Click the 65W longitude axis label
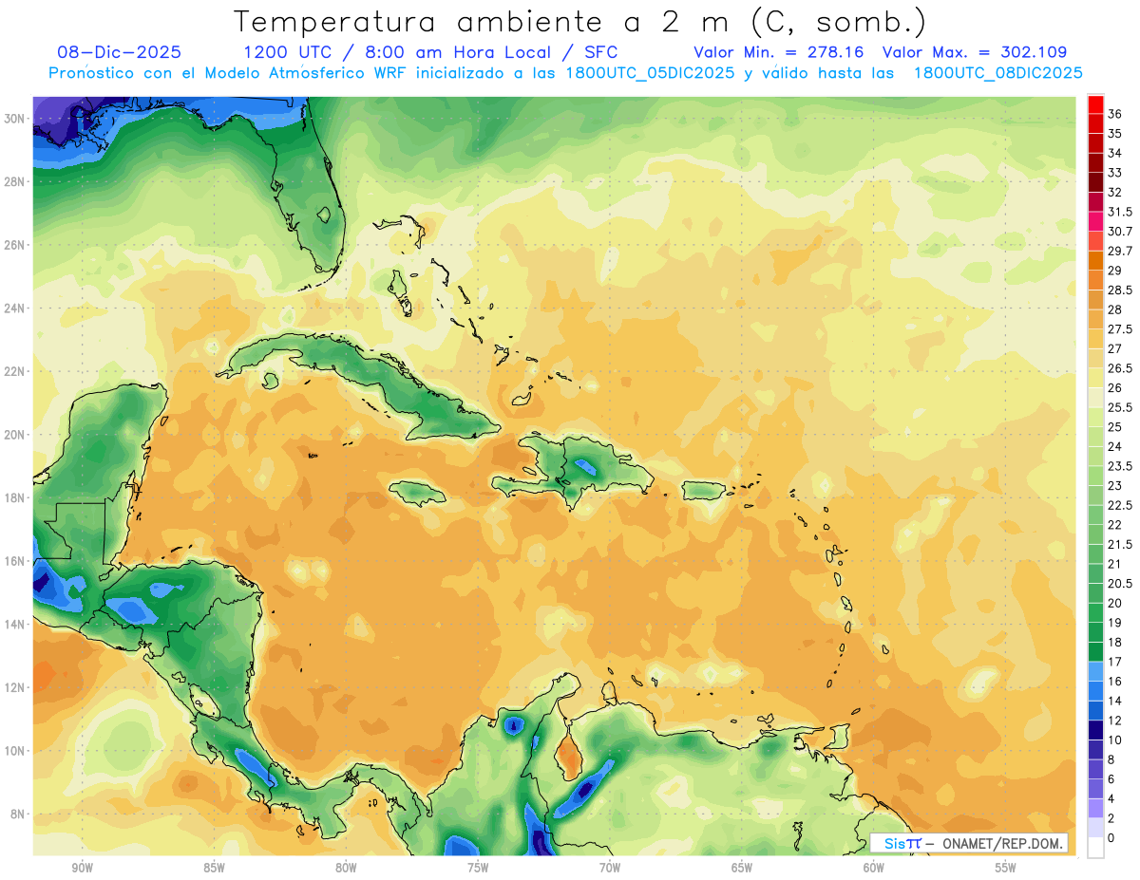 (742, 869)
